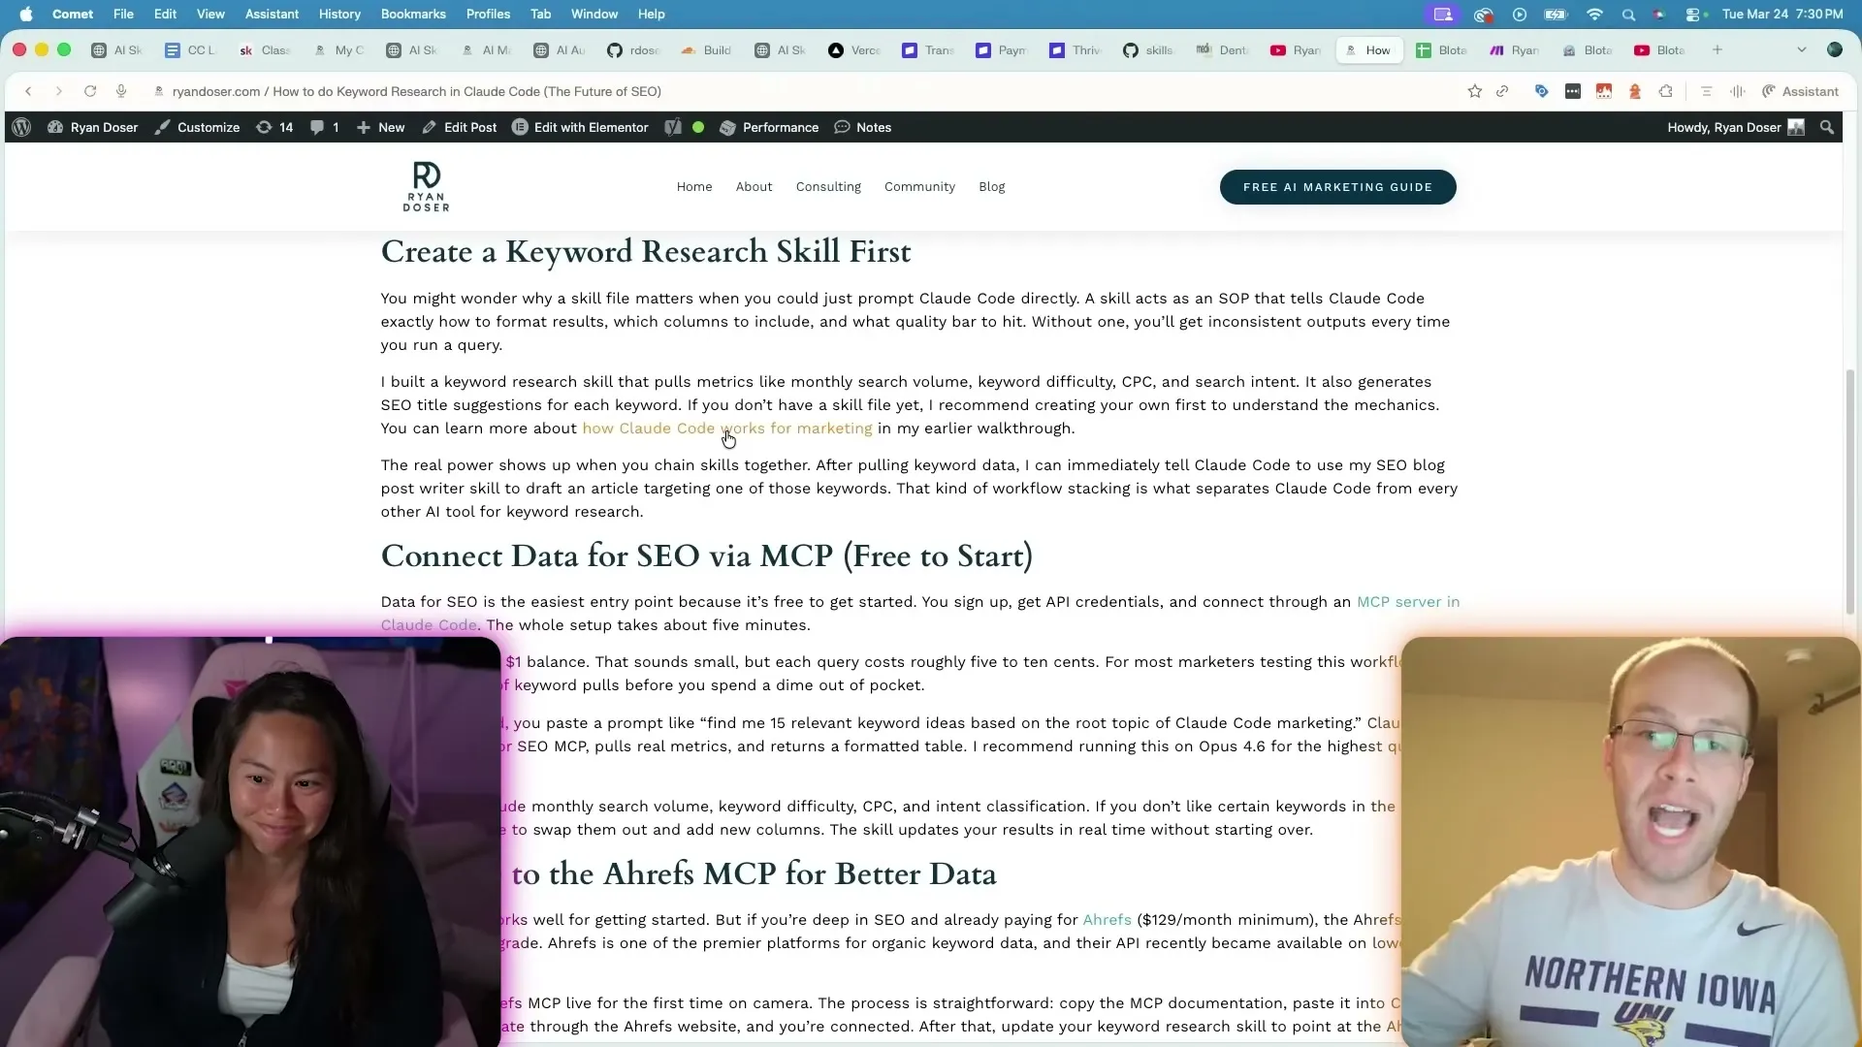Click Edit Post in admin bar

click(460, 127)
